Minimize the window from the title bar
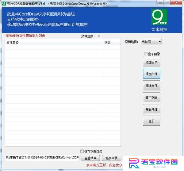 (x=160, y=3)
